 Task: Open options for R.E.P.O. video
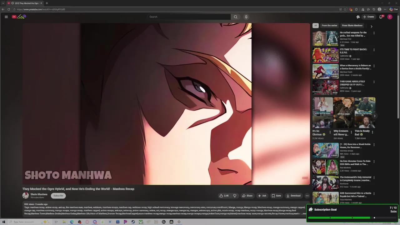374,50
